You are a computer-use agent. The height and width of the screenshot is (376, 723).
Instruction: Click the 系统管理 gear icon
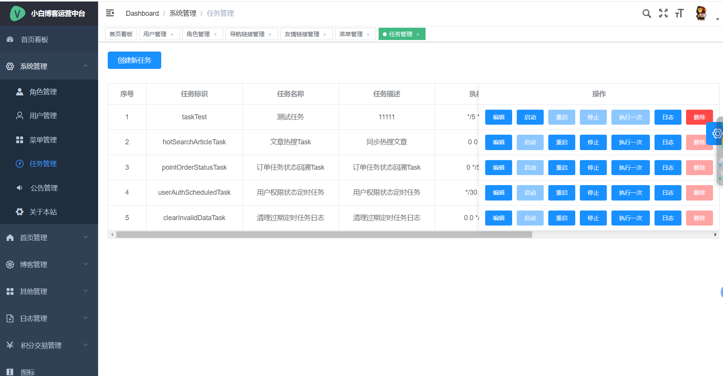coord(10,66)
